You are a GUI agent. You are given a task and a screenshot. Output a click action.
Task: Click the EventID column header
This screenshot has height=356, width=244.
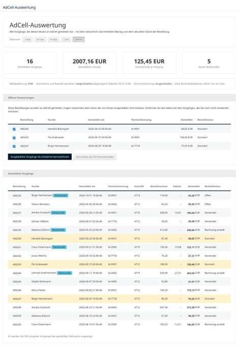point(139,187)
